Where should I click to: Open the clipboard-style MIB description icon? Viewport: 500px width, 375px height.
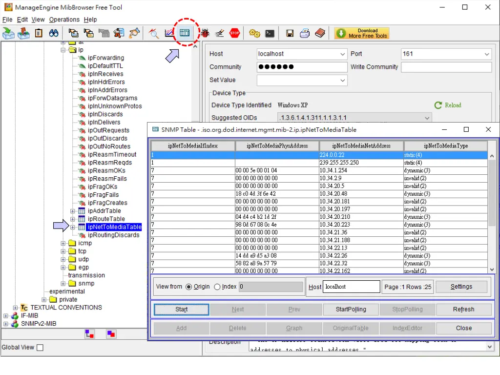click(39, 33)
